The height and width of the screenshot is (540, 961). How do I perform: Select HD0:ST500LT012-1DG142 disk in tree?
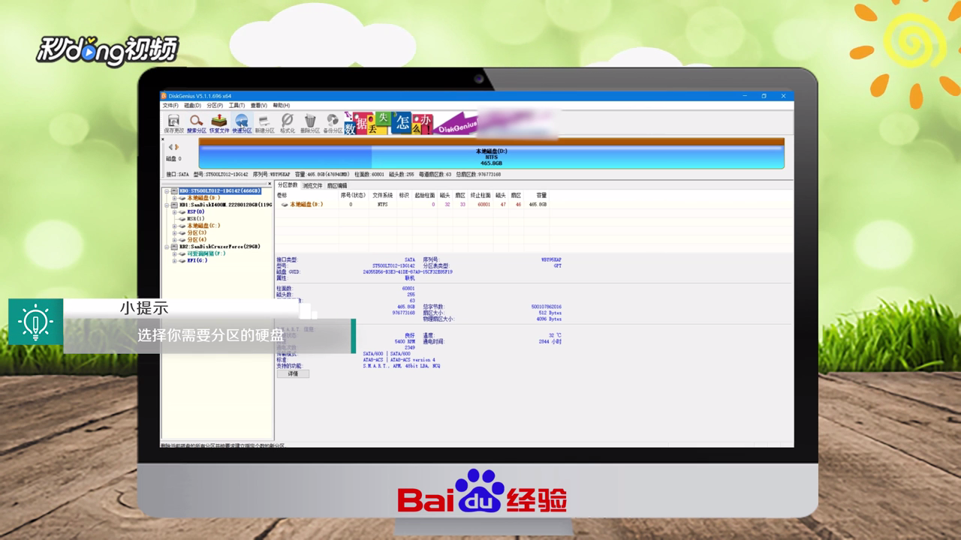220,191
